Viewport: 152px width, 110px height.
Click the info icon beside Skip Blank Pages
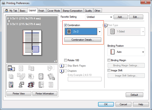click(61, 66)
